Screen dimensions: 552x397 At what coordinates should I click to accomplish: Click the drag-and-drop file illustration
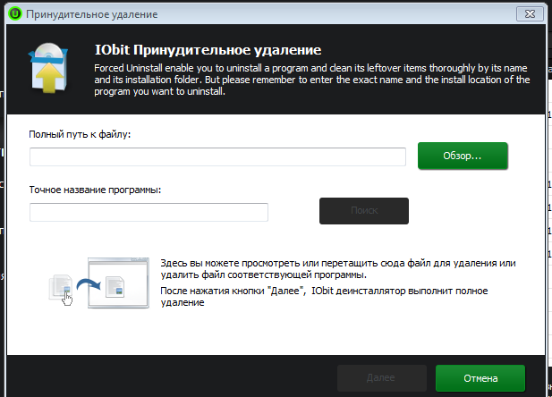click(98, 283)
